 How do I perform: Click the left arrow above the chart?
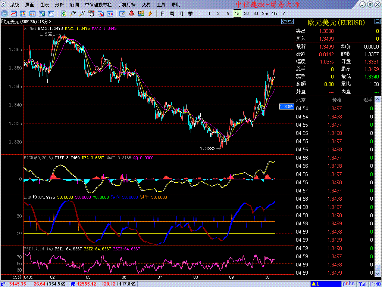(x=284, y=22)
